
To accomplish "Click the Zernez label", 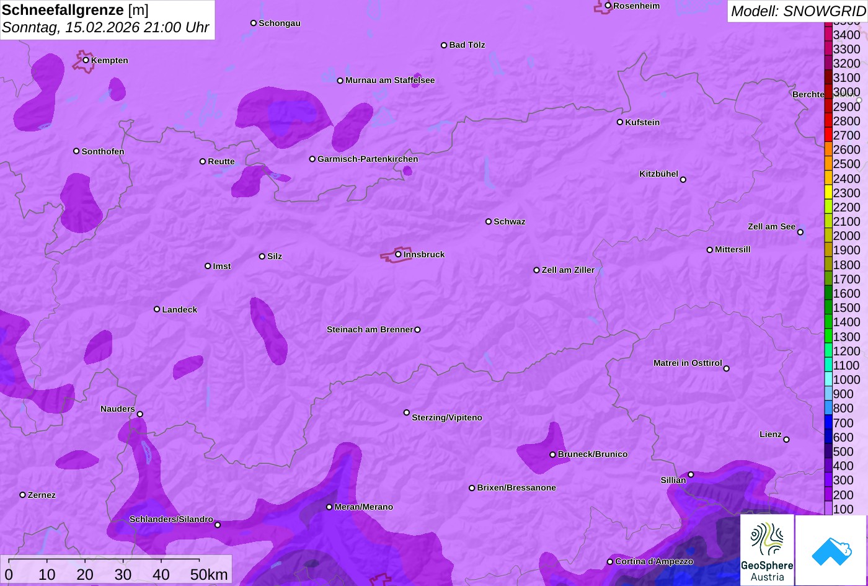I will click(42, 495).
